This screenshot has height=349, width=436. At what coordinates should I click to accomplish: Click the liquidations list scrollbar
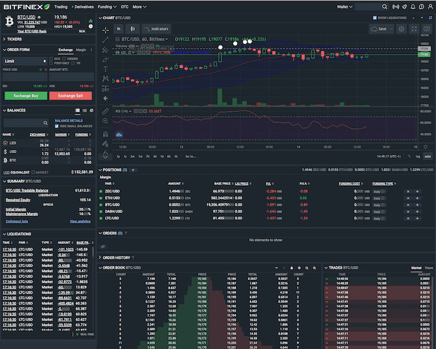93,253
